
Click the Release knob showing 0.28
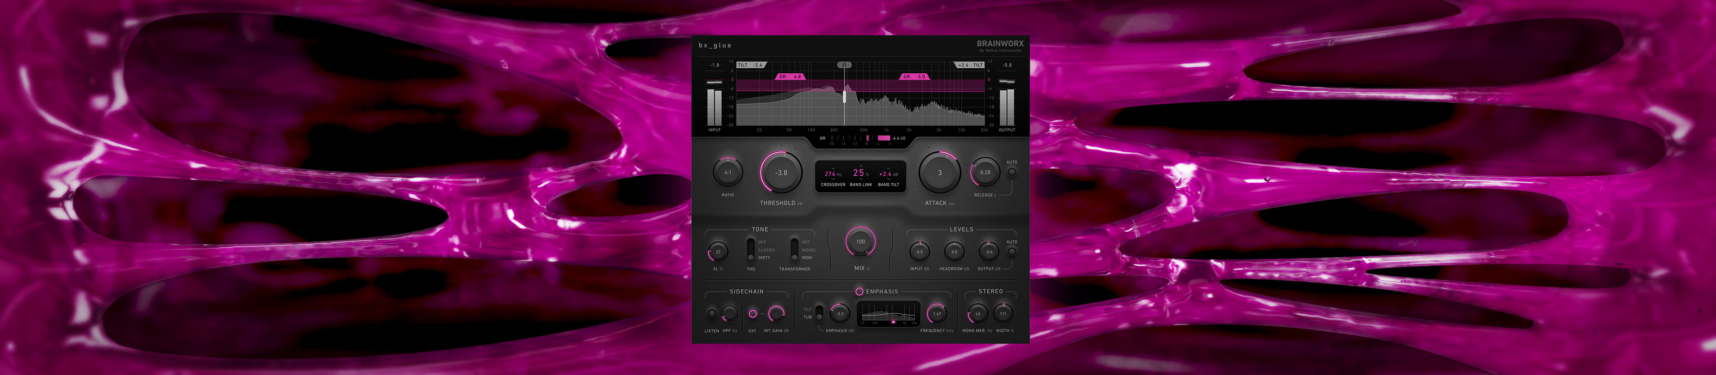click(x=984, y=172)
